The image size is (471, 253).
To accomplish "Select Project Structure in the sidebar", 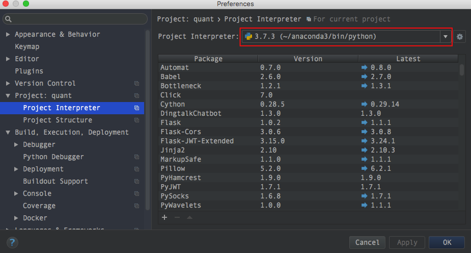I will tap(58, 120).
